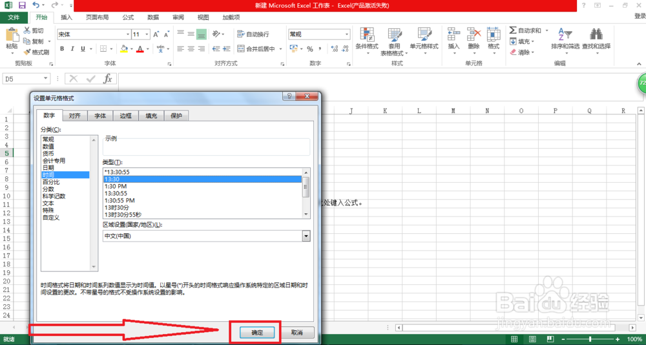
Task: Open Conditional Formatting 条件格式
Action: coord(367,41)
